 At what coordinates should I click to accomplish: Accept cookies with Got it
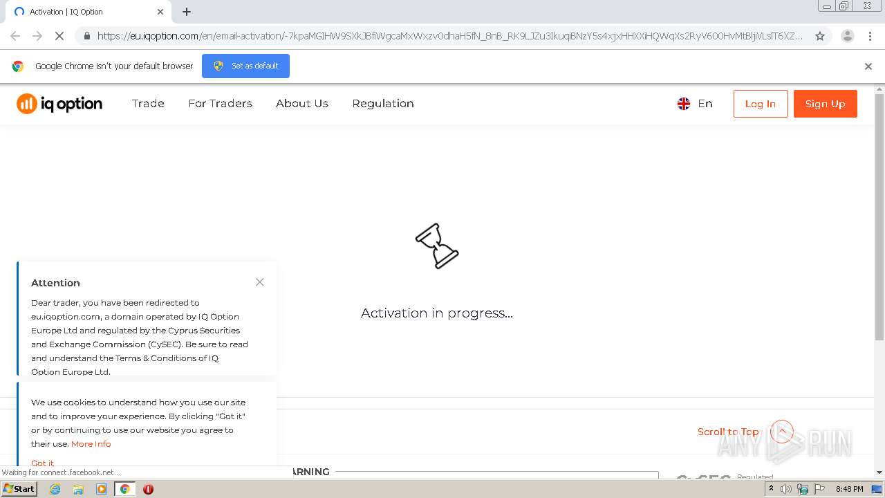point(42,463)
